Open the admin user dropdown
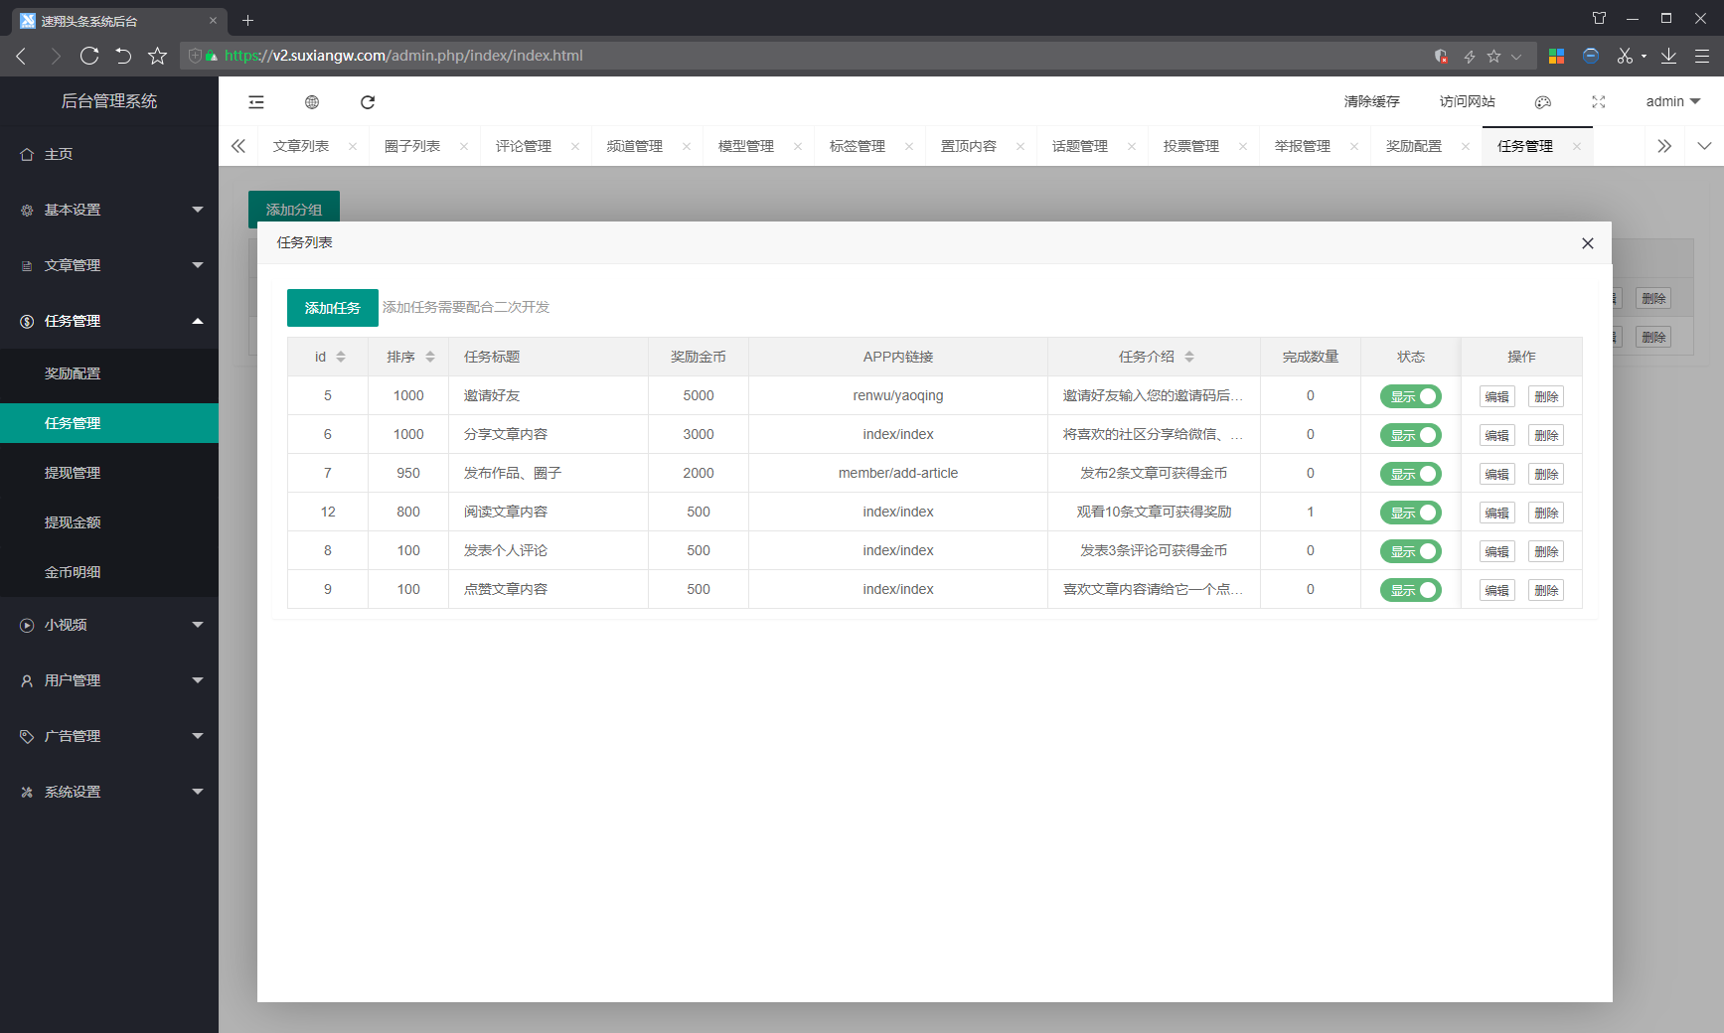The image size is (1724, 1033). pos(1673,101)
